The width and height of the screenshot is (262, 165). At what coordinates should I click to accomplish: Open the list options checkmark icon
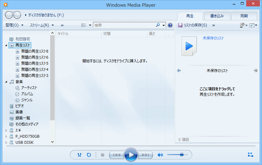tap(252, 25)
